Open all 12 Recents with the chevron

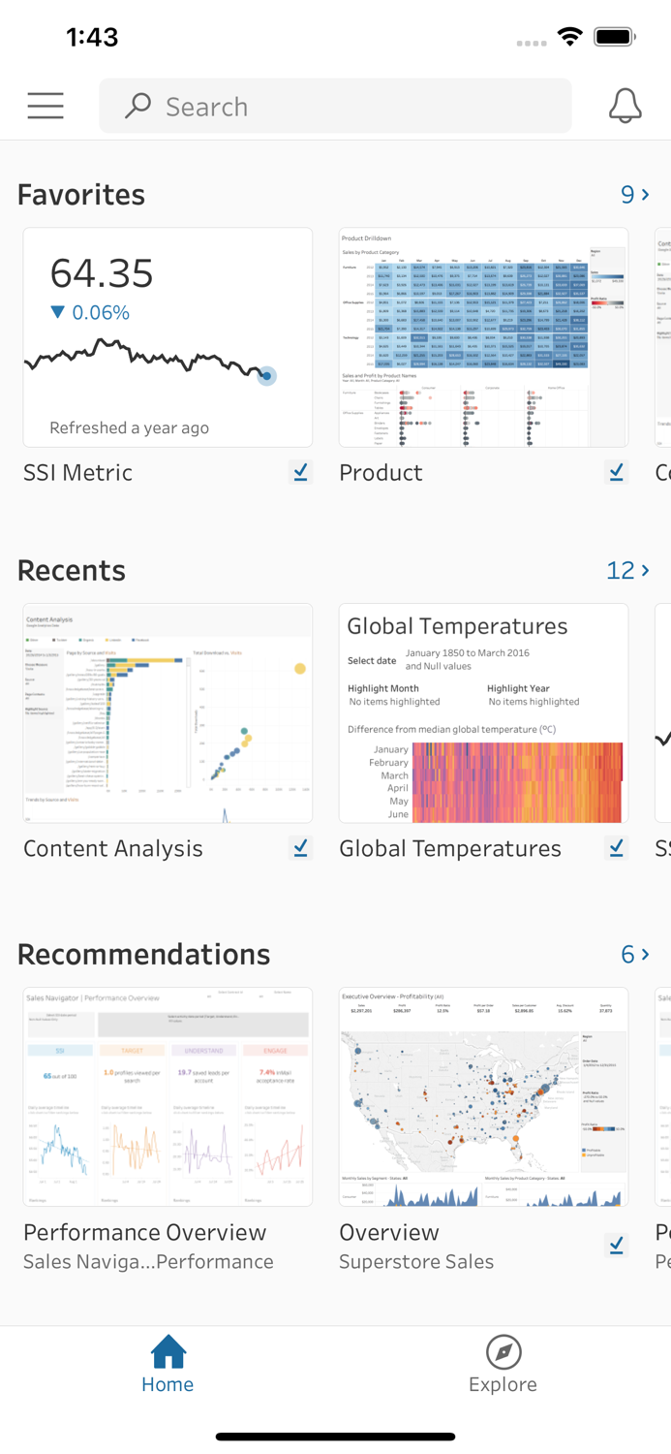(628, 571)
